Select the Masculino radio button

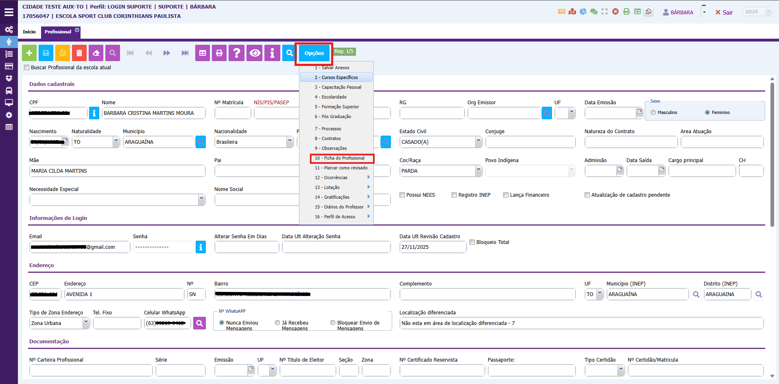pos(653,112)
